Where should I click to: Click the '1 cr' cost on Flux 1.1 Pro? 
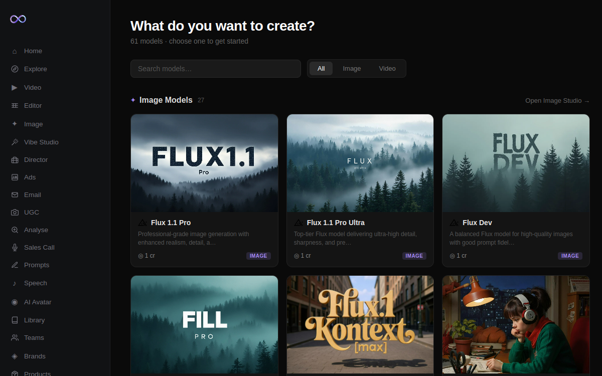click(146, 256)
